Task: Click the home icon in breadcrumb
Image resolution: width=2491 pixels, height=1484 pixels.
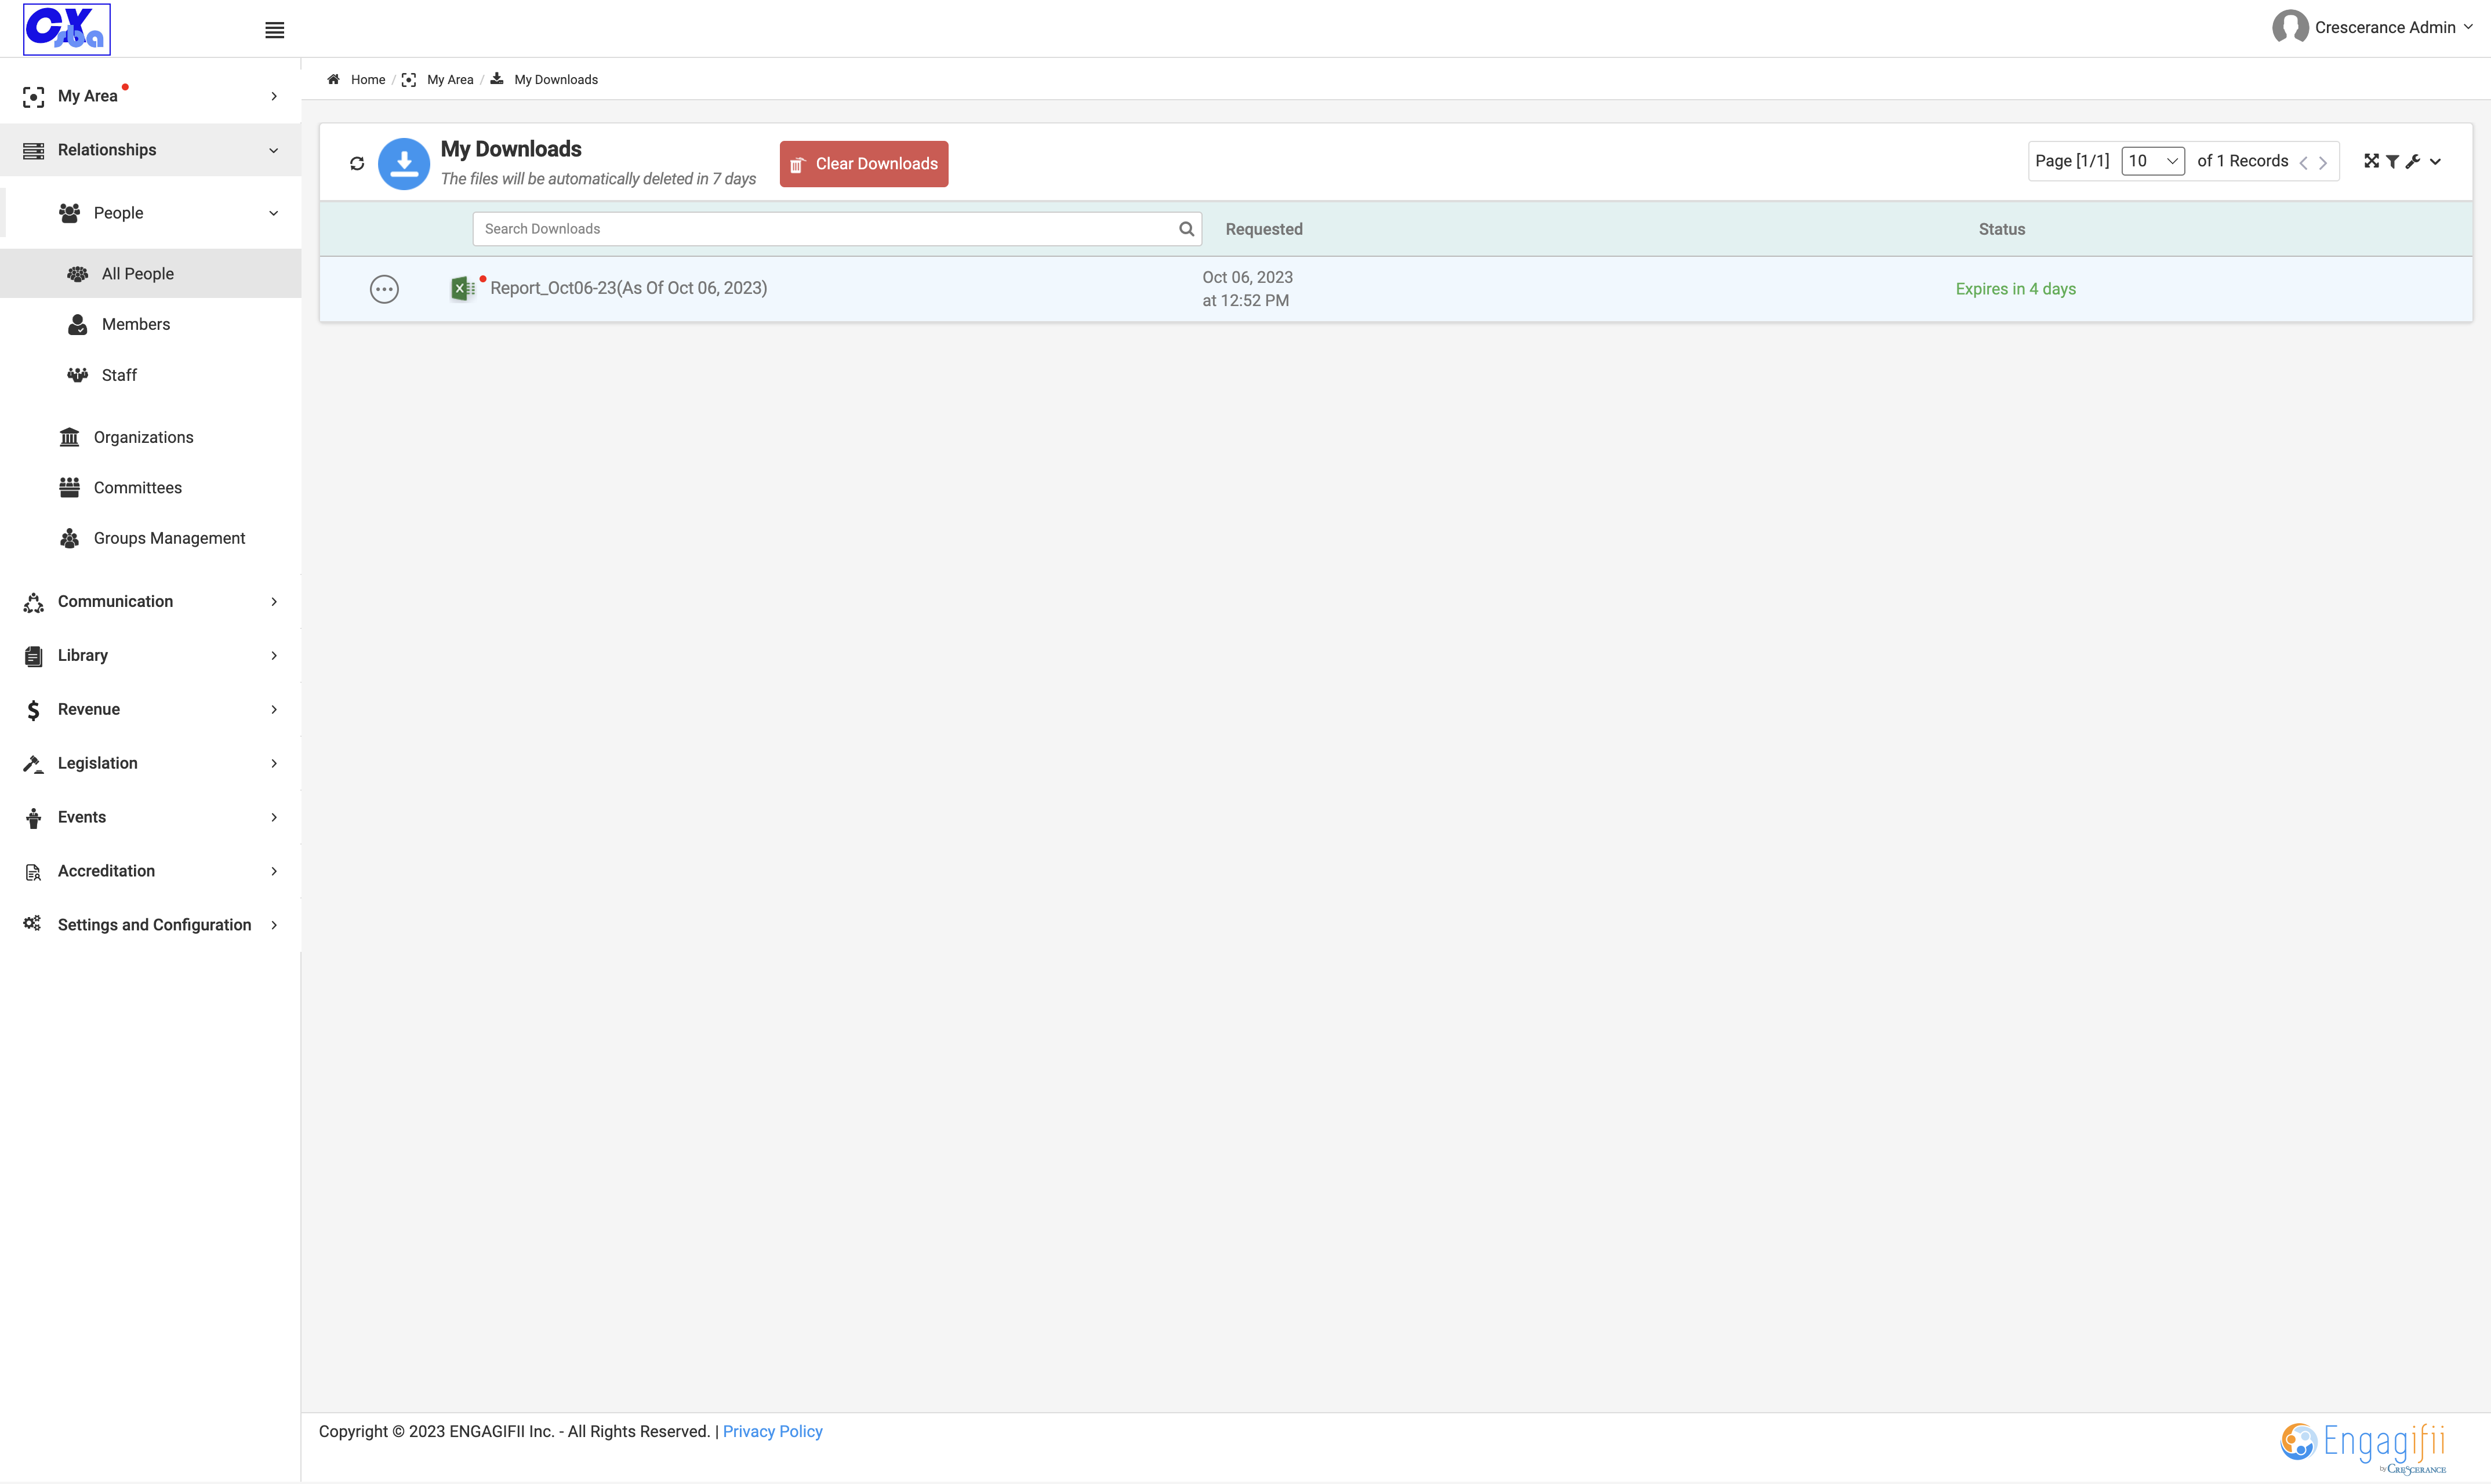Action: 334,79
